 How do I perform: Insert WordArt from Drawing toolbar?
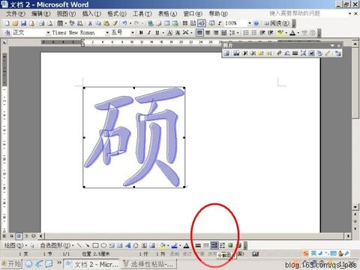coord(127,245)
